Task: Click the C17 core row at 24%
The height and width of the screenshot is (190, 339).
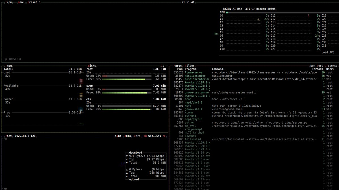Action: (295, 36)
